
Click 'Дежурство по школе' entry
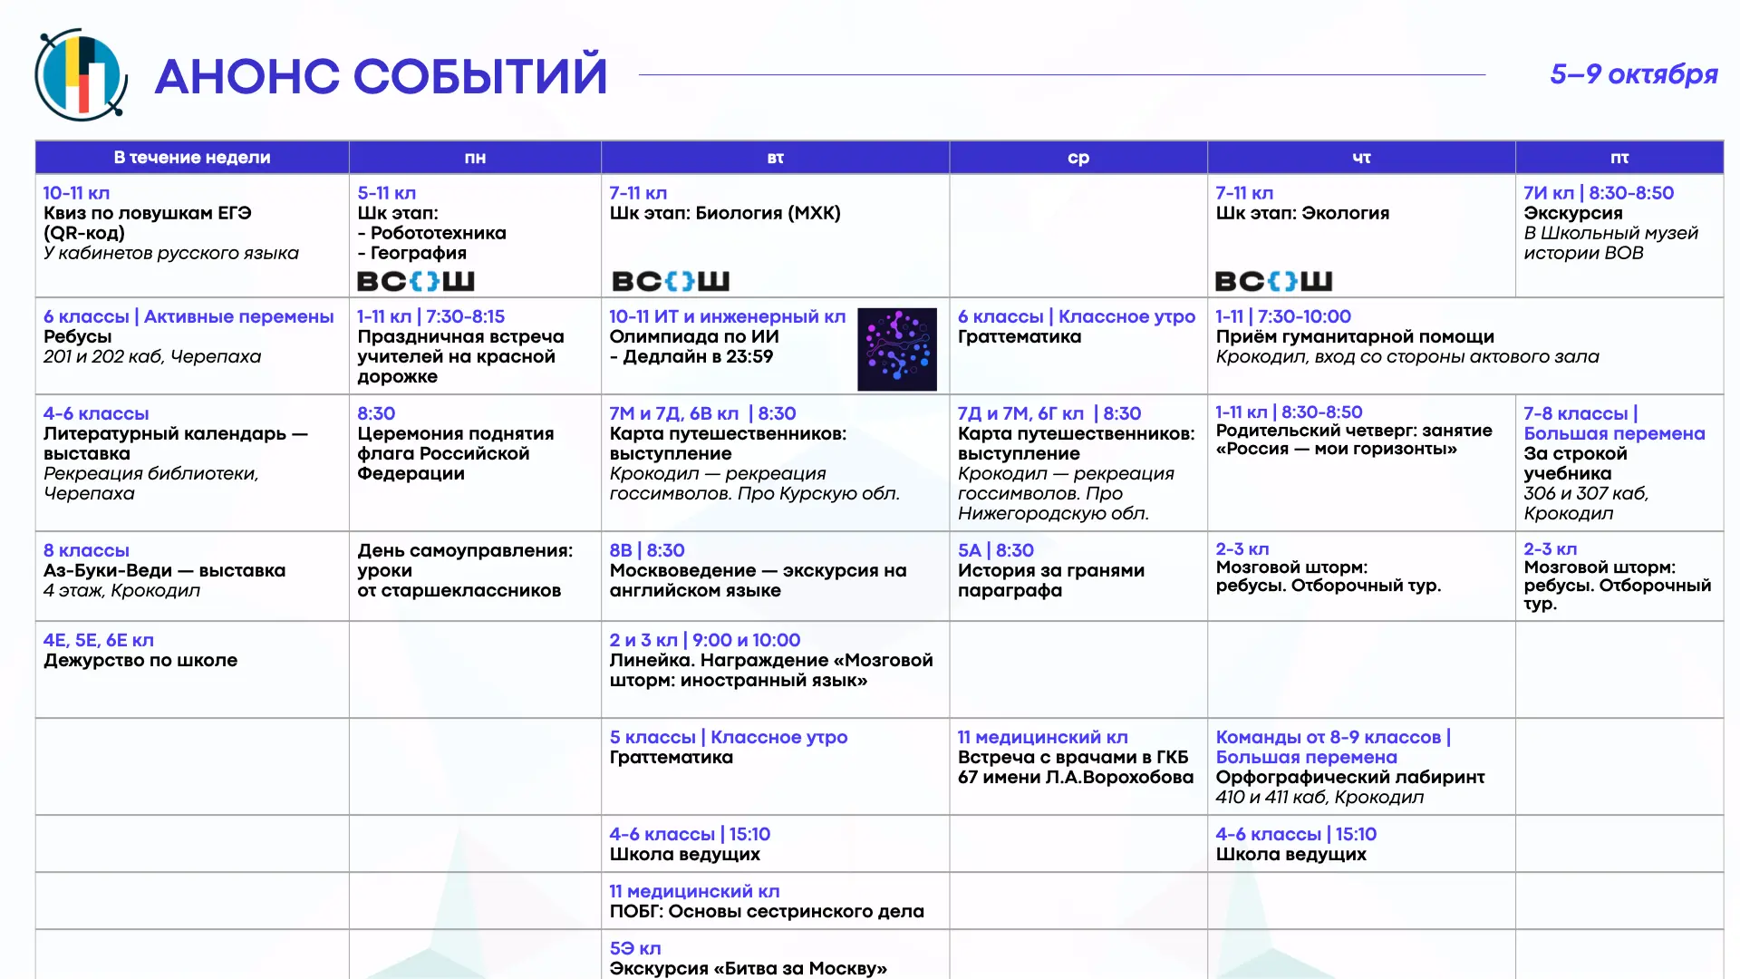point(140,660)
